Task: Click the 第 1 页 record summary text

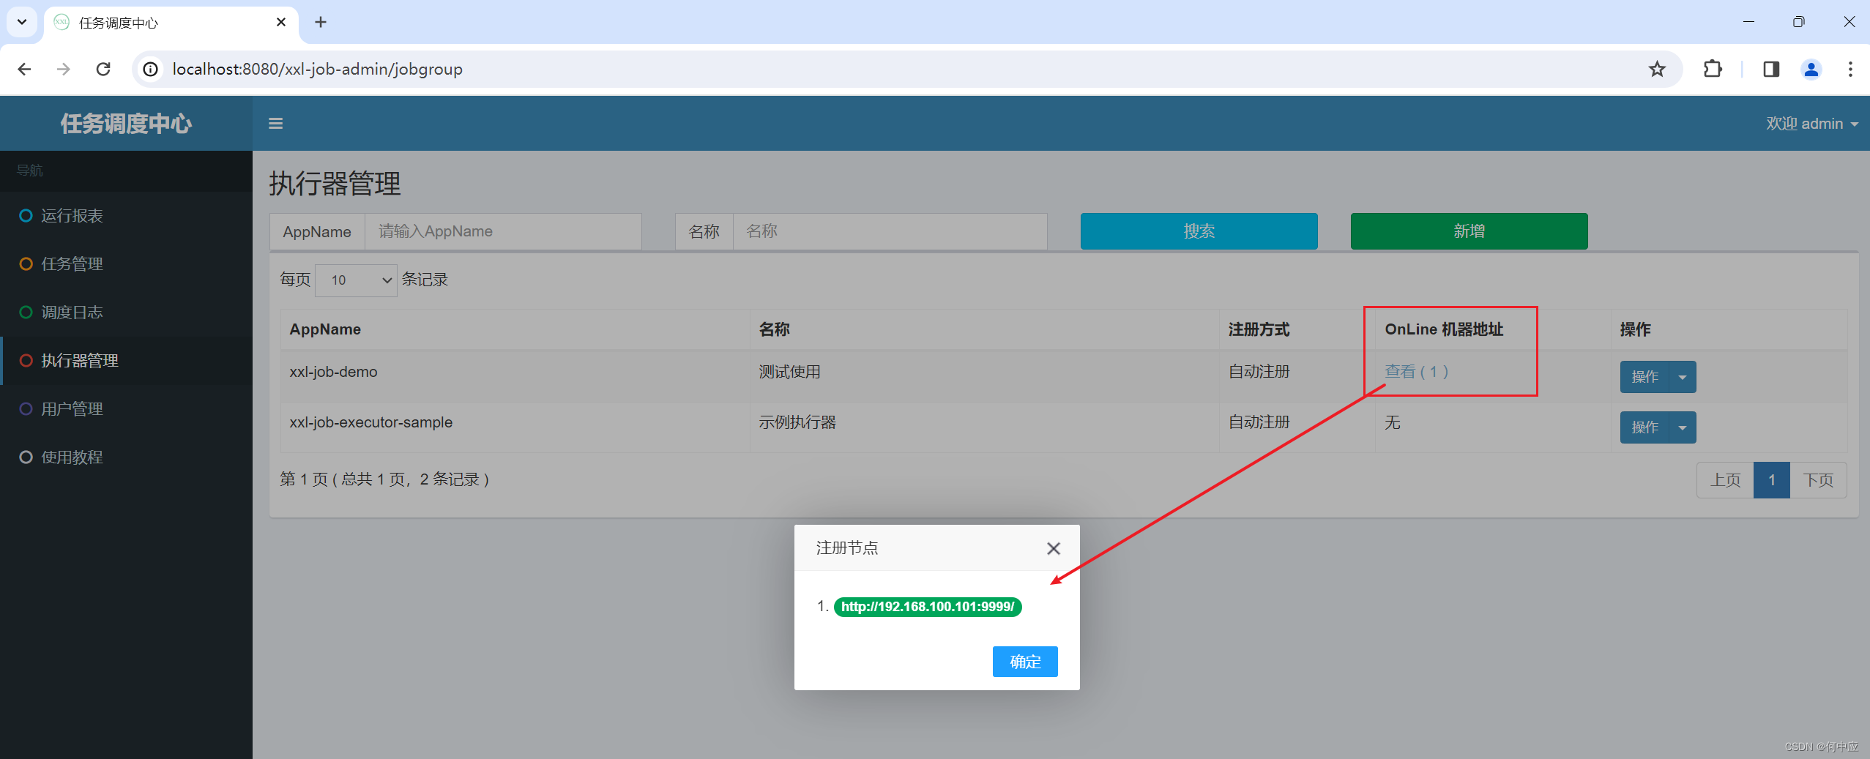Action: point(384,479)
